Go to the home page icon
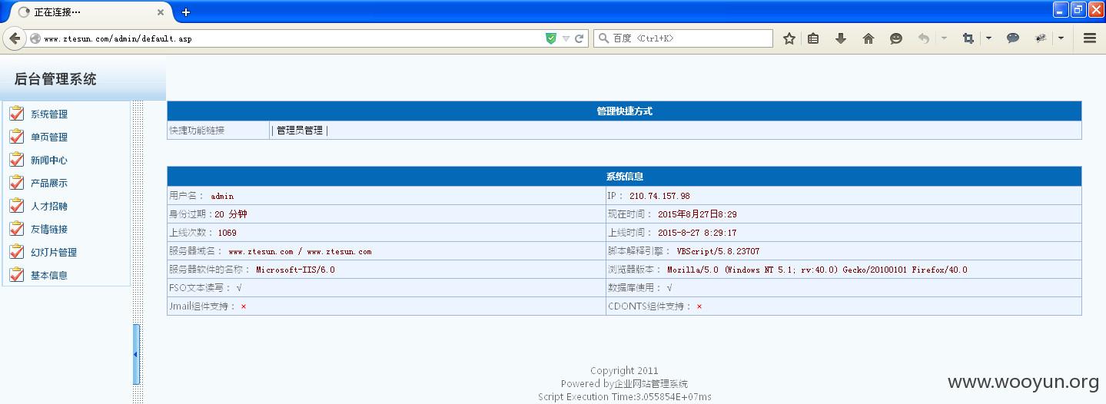Screen dimensions: 1106x404 (869, 38)
